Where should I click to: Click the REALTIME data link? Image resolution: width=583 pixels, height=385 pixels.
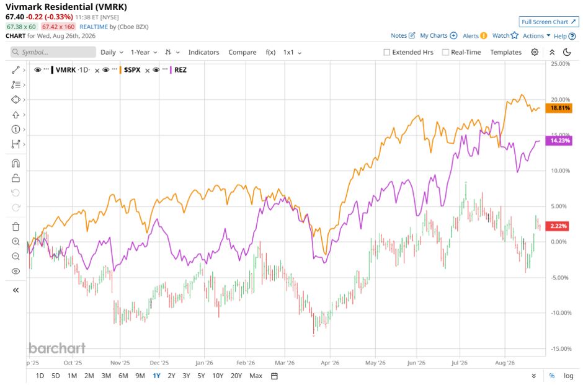(x=94, y=27)
